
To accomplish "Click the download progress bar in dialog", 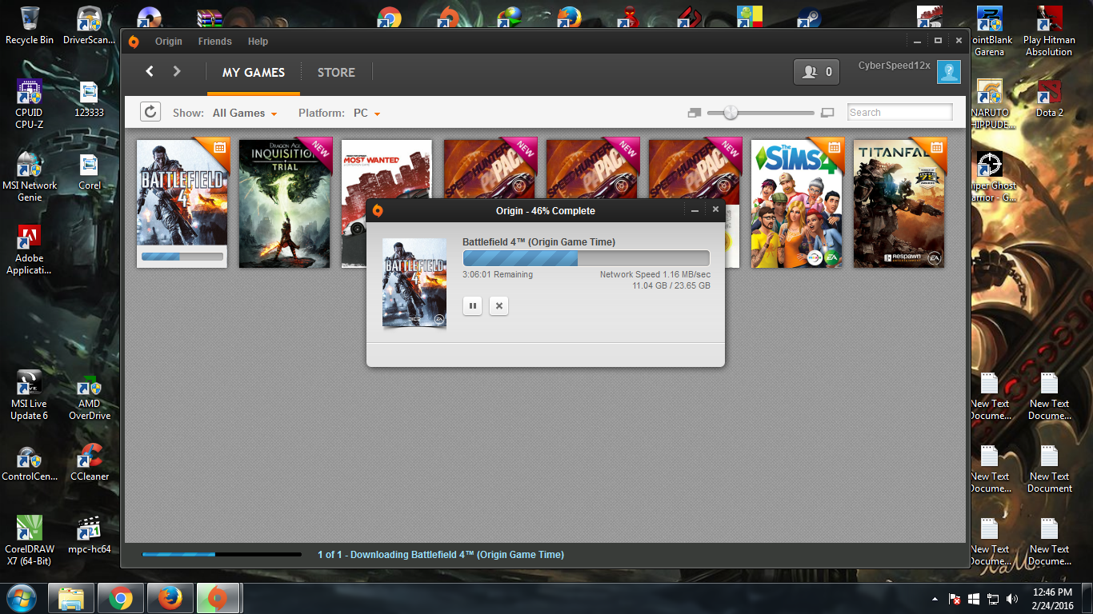I will pyautogui.click(x=587, y=258).
